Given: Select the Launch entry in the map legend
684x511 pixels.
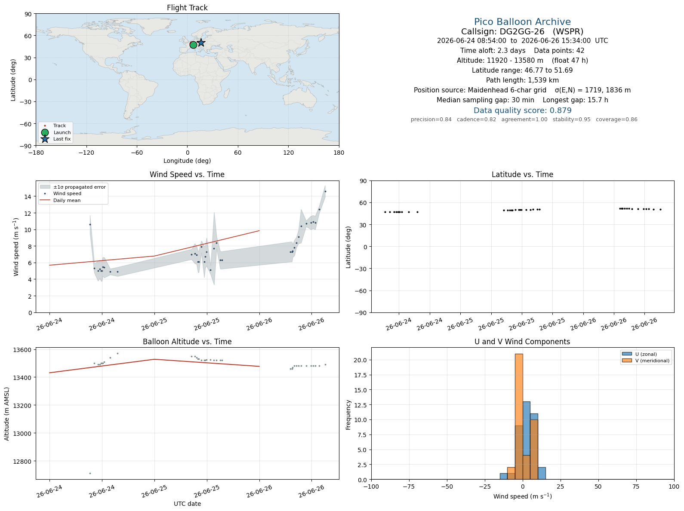Looking at the screenshot, I should tap(55, 132).
